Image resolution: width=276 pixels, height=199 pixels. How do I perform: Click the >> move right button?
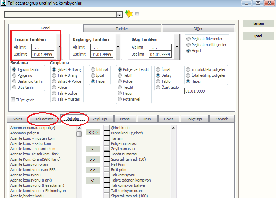click(x=92, y=160)
